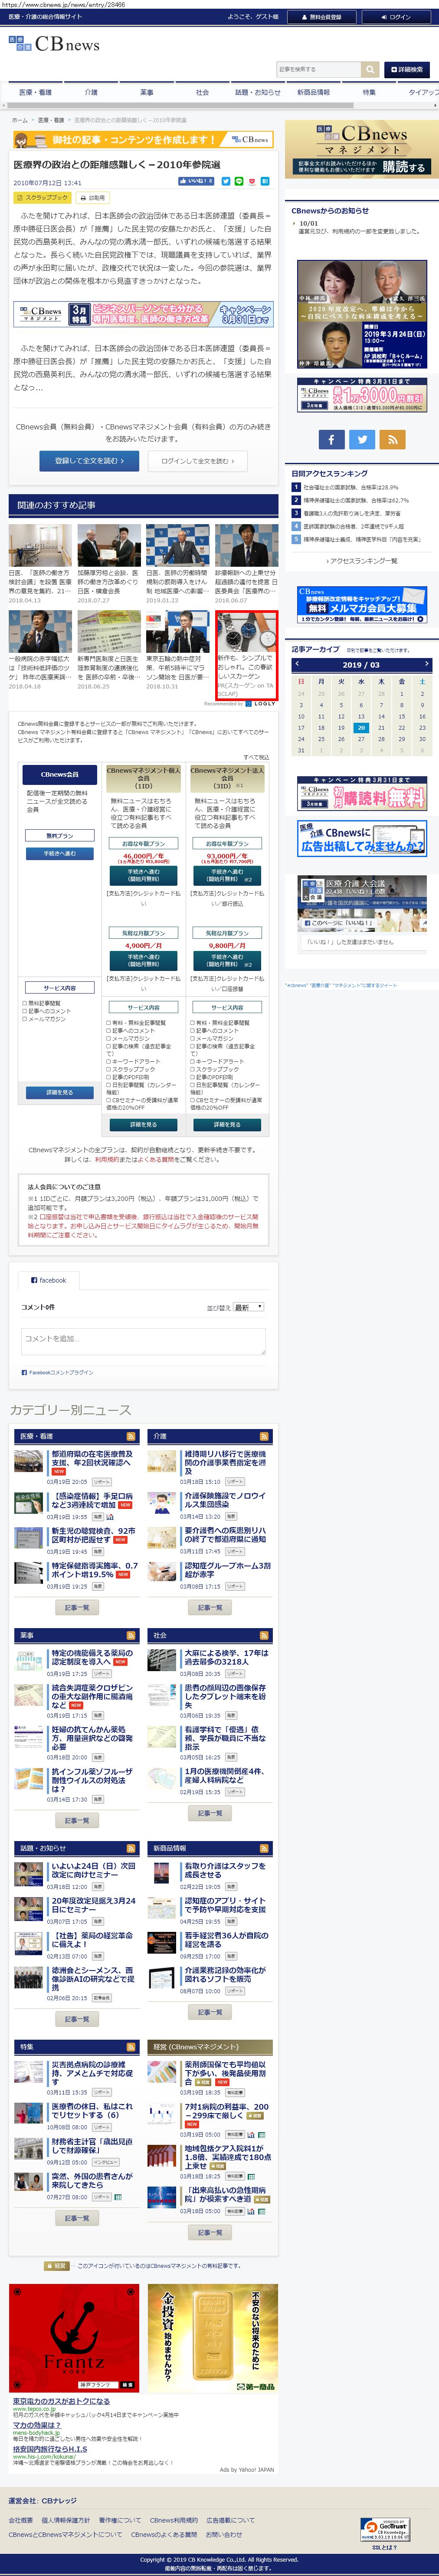The image size is (439, 2576).
Task: Click the CBnews logo in the header
Action: pos(54,44)
